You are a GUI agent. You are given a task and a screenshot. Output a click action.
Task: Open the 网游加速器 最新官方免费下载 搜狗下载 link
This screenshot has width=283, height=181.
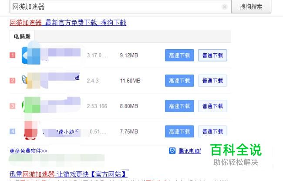[68, 23]
